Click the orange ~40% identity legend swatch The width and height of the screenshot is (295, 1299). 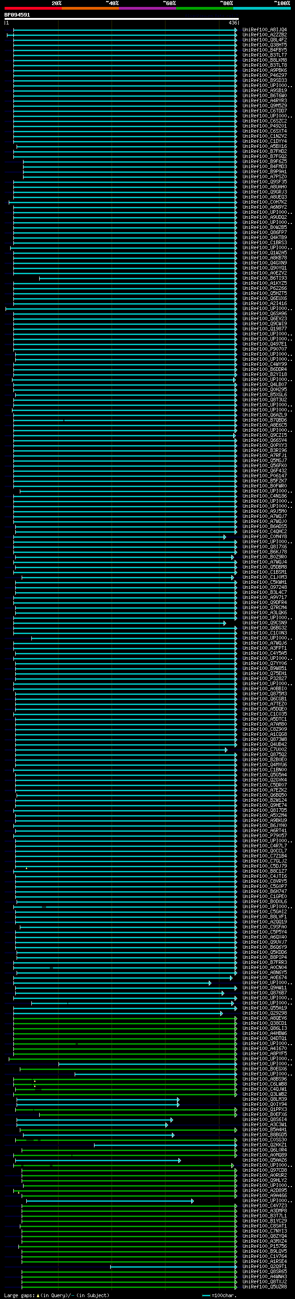pyautogui.click(x=90, y=8)
